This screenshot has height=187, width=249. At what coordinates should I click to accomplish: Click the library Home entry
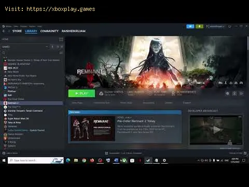[x=5, y=39]
